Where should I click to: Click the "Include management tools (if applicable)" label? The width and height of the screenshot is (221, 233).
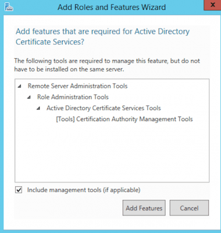click(x=84, y=190)
